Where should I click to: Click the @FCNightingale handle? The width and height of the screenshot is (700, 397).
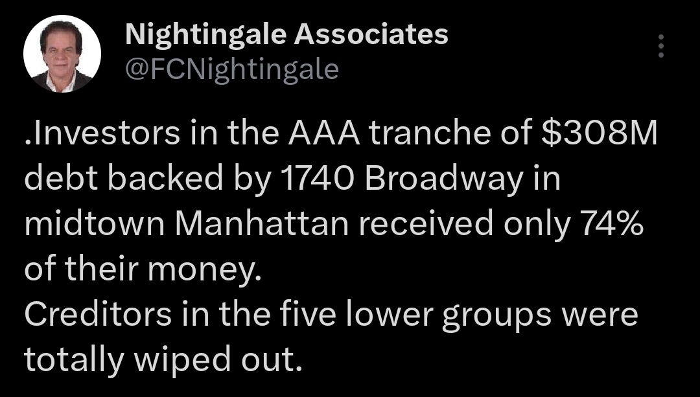coord(231,69)
